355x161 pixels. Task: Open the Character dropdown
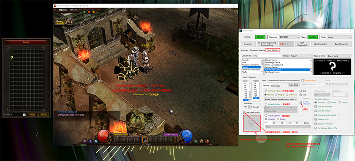289,37
